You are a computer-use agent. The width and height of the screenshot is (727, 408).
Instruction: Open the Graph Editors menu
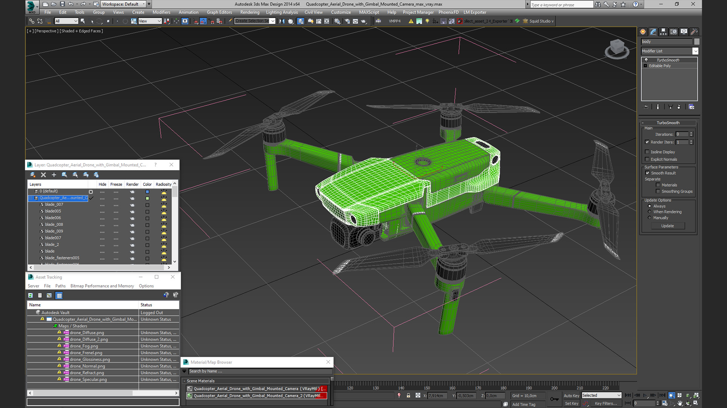219,12
